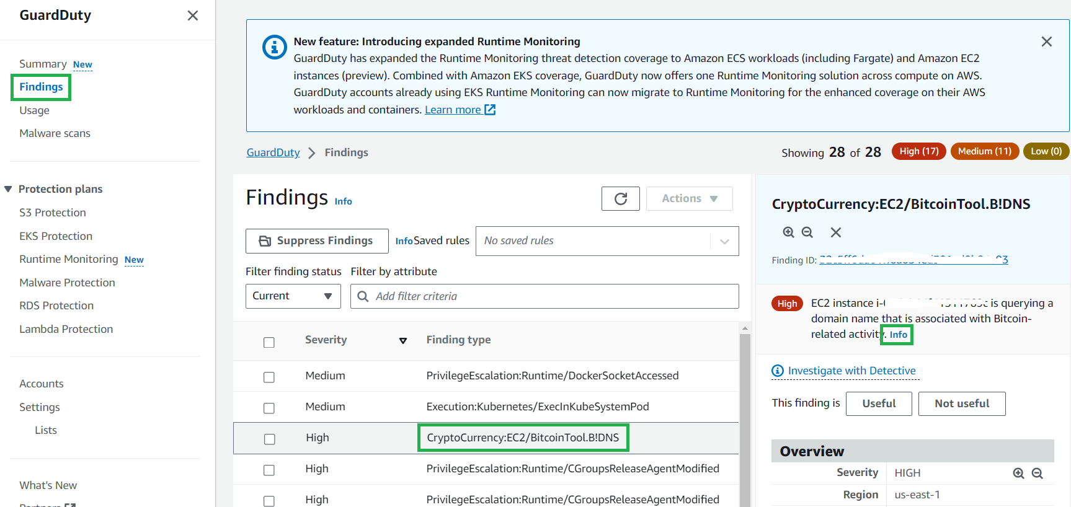Open What's New in the sidebar

point(48,485)
